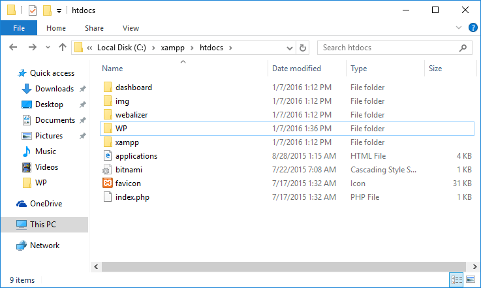Switch to Large icons view layout
481x288 pixels.
tap(469, 280)
